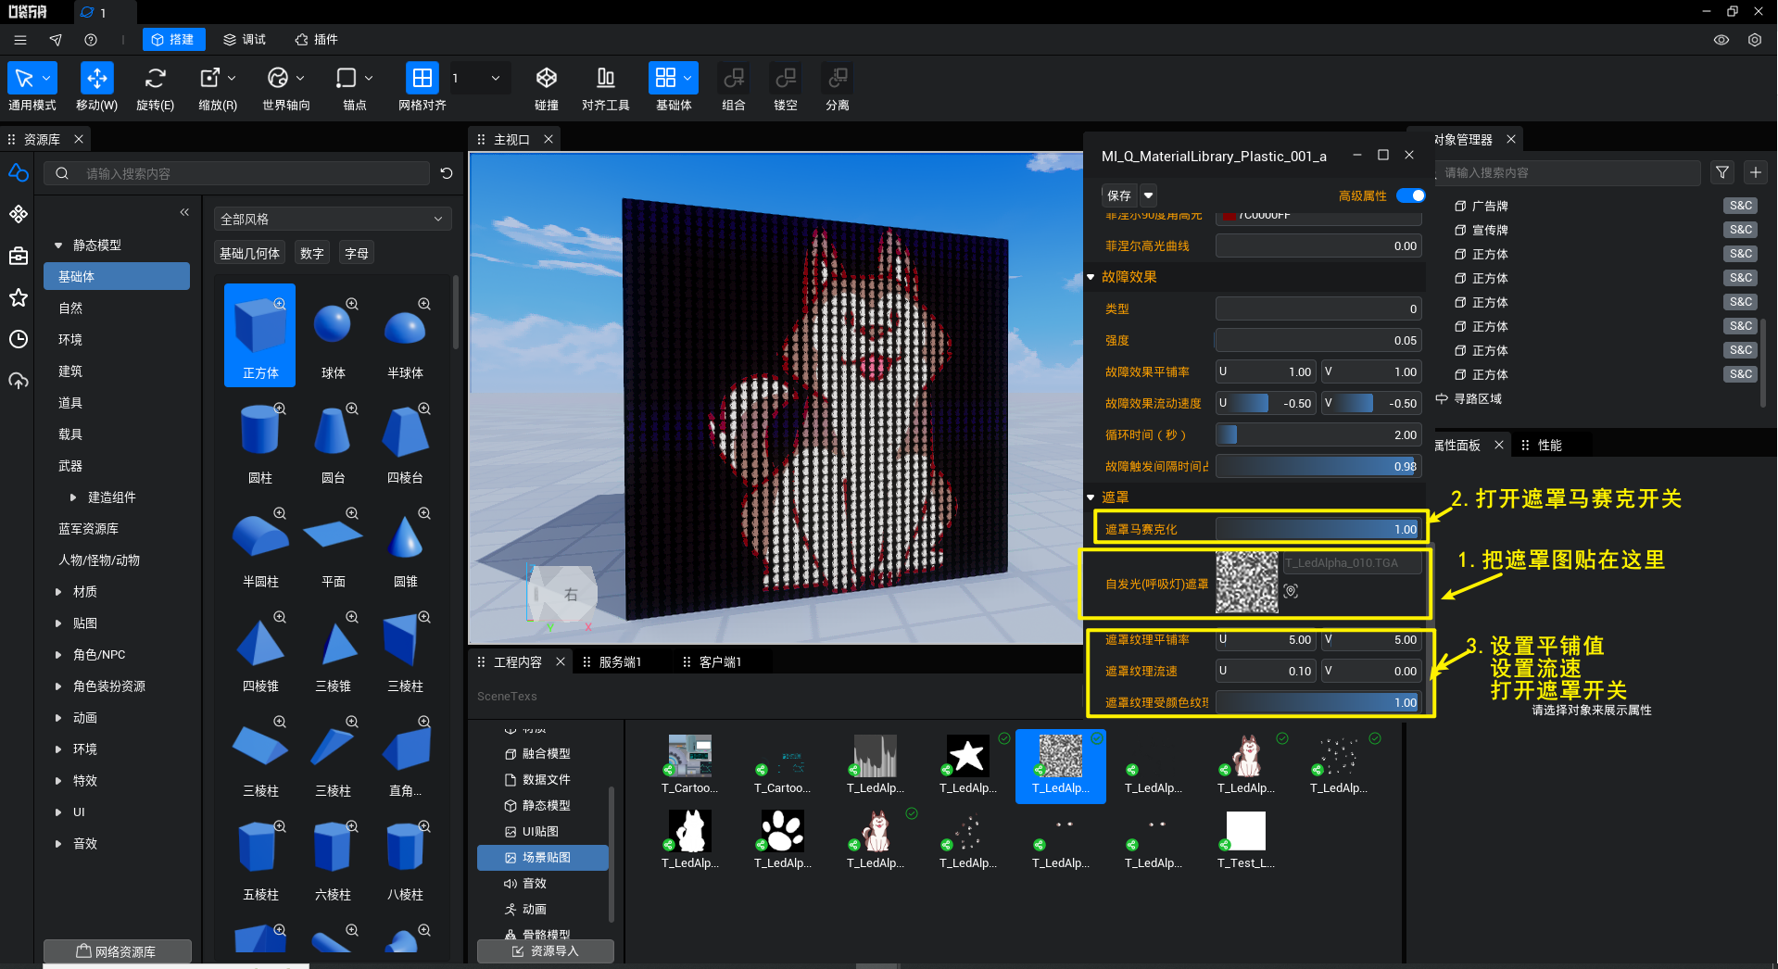Expand the 角色/NPC tree node

click(58, 655)
